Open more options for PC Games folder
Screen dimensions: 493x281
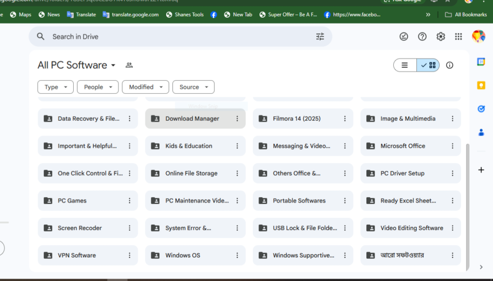129,201
